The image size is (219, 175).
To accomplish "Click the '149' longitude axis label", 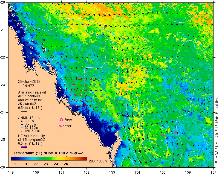I will coord(11,173).
